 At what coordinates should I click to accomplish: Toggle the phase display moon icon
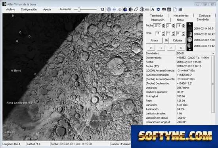[130, 9]
